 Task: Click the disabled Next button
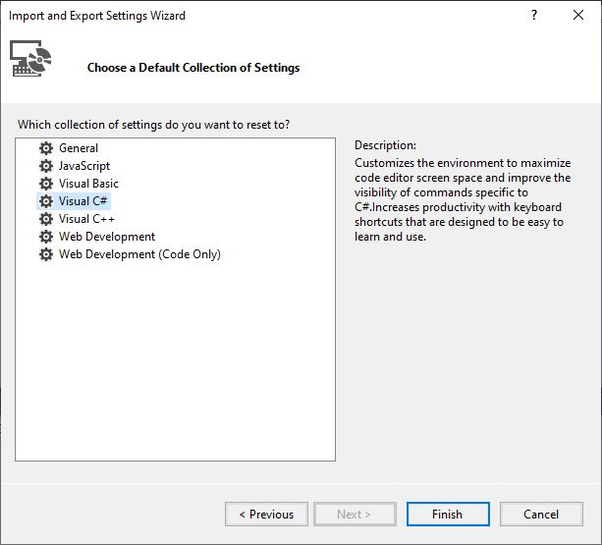[355, 514]
